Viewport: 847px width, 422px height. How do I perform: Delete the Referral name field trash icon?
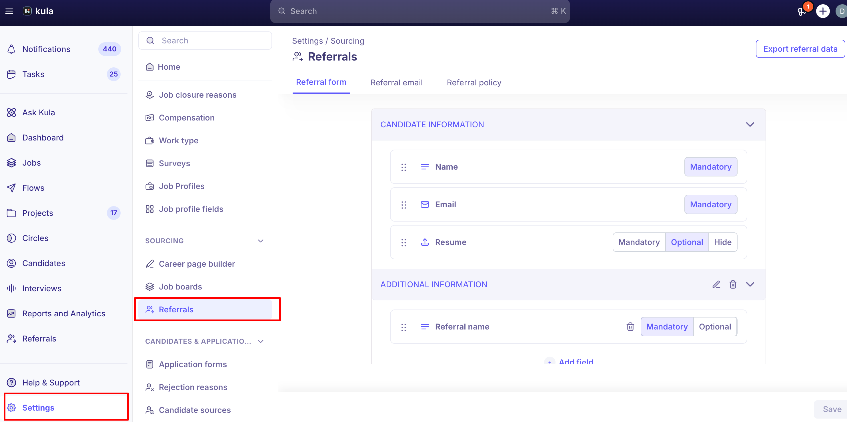pyautogui.click(x=630, y=327)
